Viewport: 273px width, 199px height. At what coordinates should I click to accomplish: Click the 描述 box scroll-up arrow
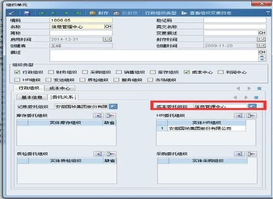point(262,56)
